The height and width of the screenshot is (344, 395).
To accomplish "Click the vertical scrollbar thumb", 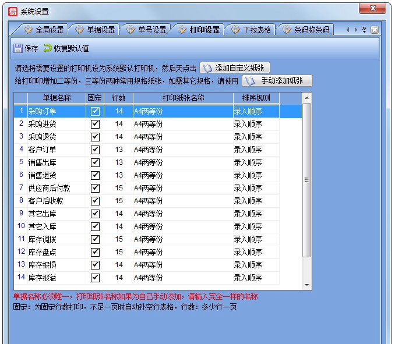I will (x=306, y=180).
